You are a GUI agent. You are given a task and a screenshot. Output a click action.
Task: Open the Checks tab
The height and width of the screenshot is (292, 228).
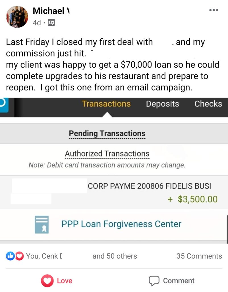(208, 104)
